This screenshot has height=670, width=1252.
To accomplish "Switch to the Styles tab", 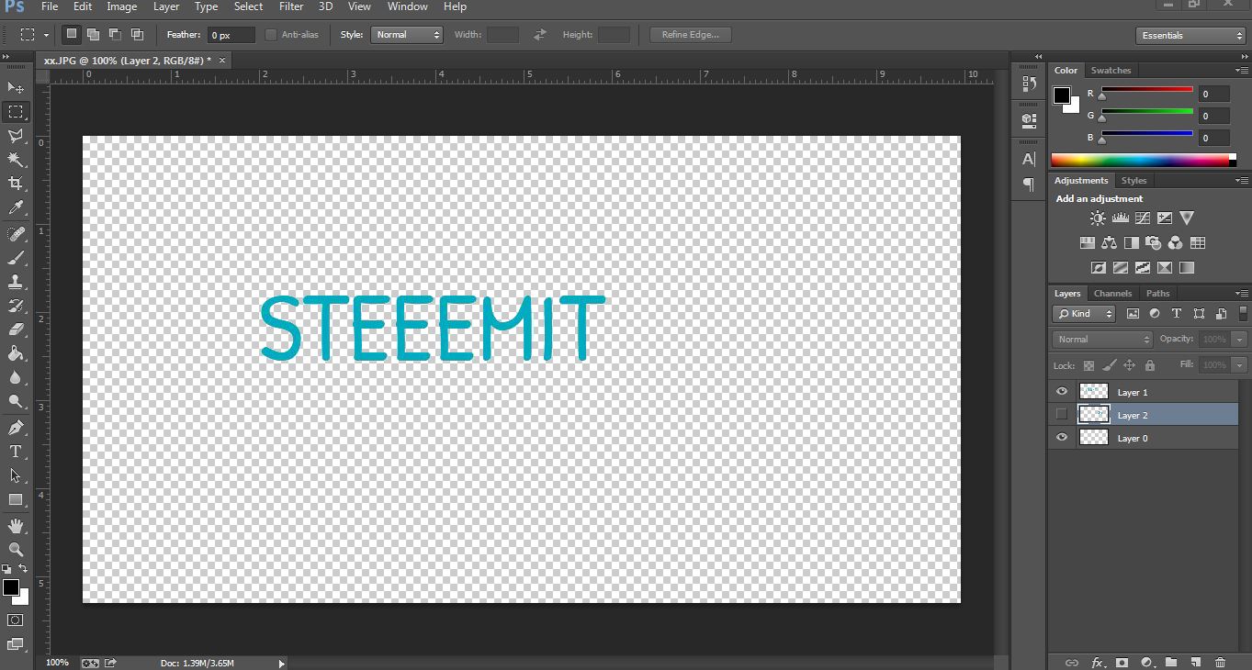I will pyautogui.click(x=1134, y=181).
